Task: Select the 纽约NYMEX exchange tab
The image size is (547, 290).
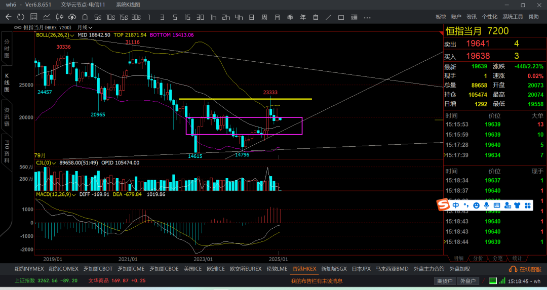Action: click(x=29, y=269)
